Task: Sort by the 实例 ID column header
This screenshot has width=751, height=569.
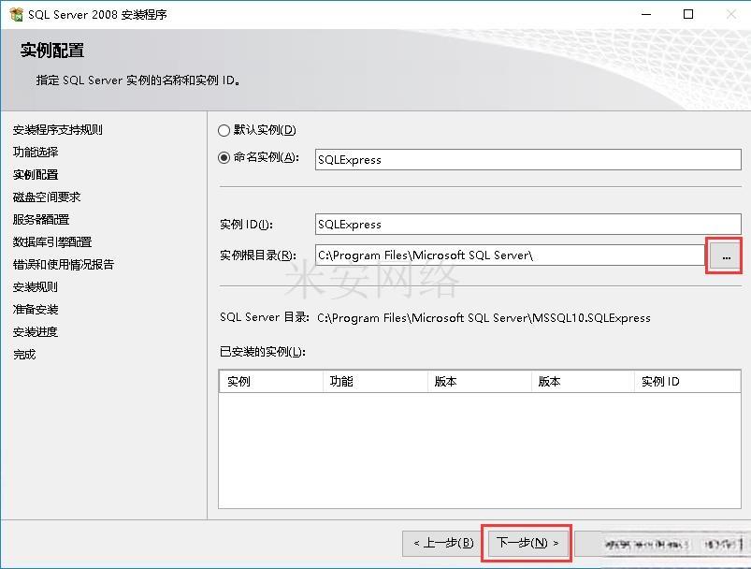Action: (x=687, y=382)
